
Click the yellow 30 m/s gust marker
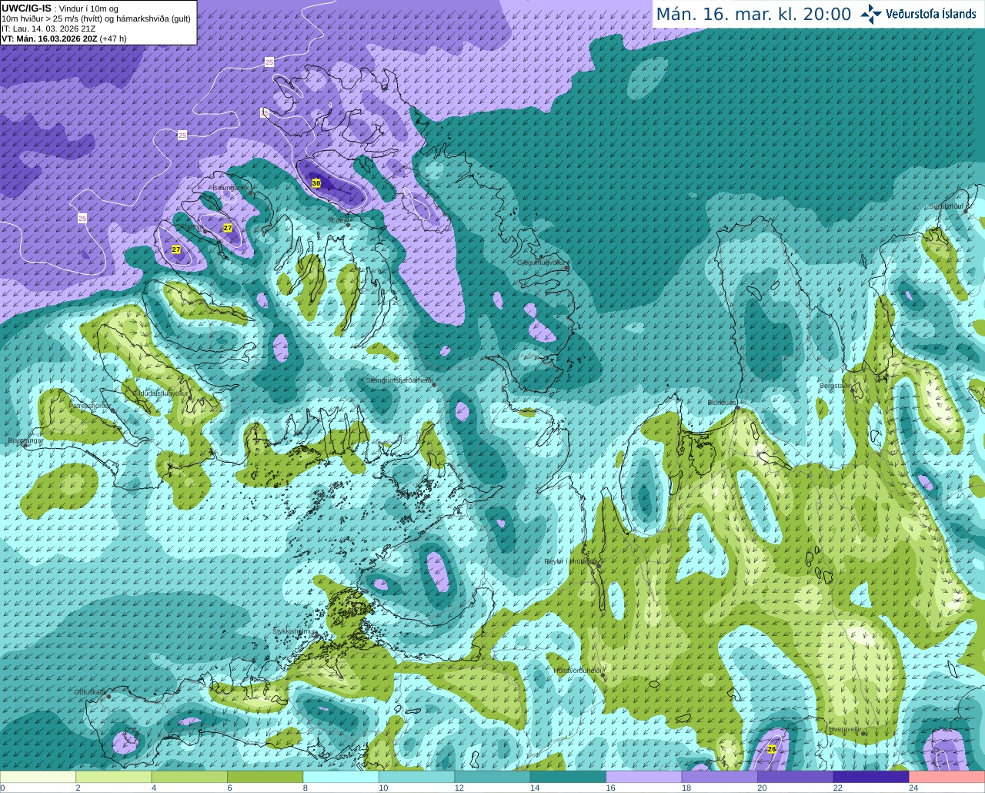(x=316, y=183)
